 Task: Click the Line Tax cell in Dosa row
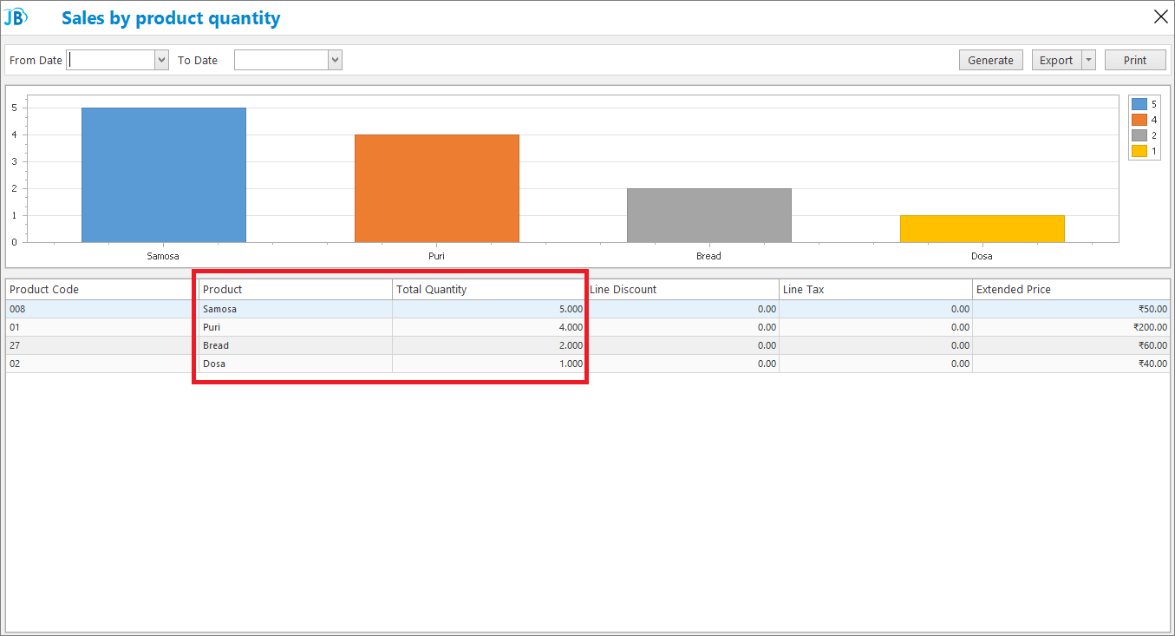[x=876, y=364]
